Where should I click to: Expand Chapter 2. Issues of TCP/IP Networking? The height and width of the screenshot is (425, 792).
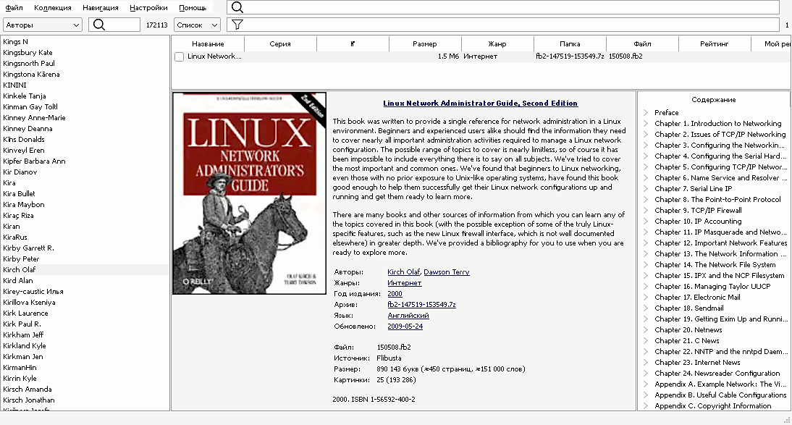pyautogui.click(x=646, y=135)
